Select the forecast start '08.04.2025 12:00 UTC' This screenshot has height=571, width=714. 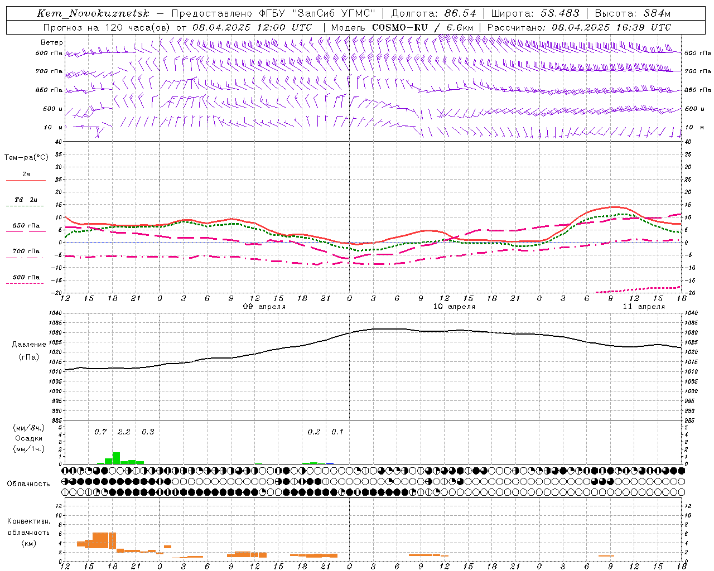(x=252, y=27)
